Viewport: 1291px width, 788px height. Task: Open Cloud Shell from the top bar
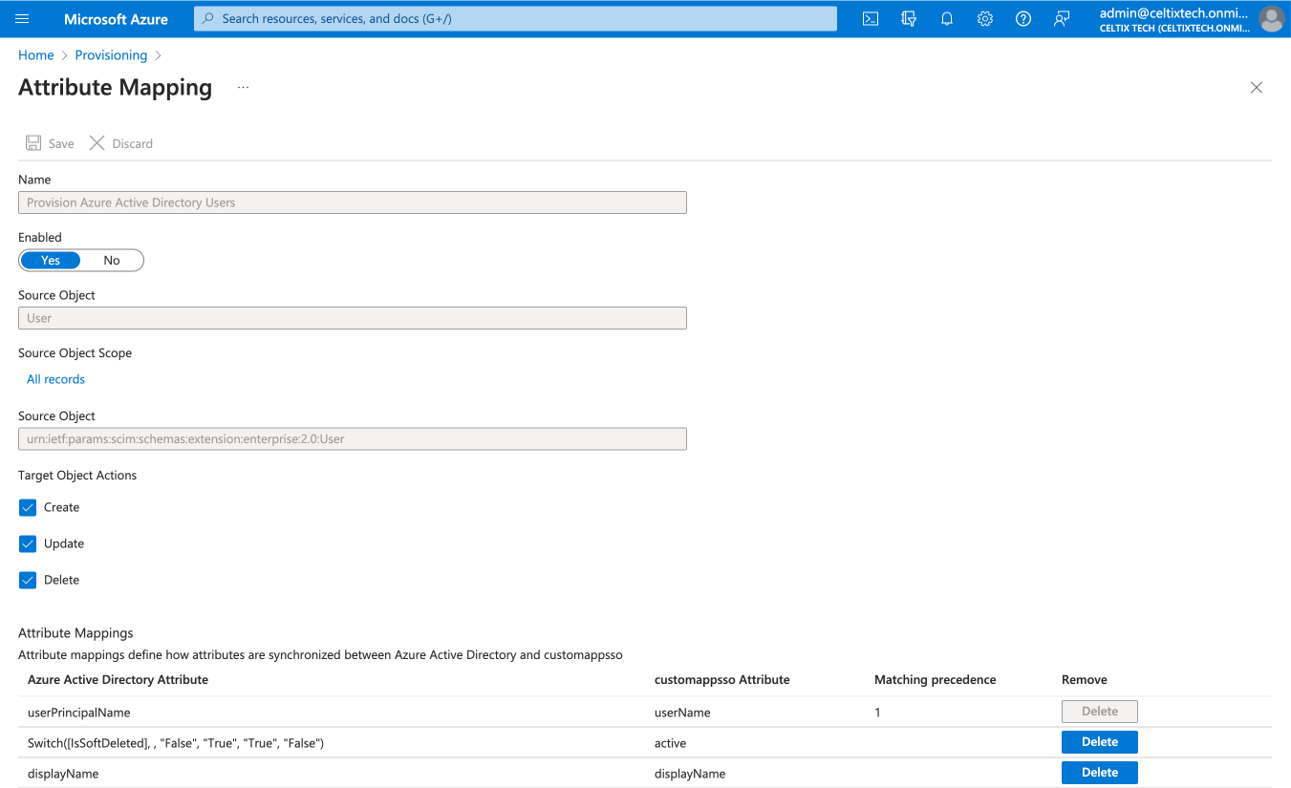pyautogui.click(x=871, y=19)
